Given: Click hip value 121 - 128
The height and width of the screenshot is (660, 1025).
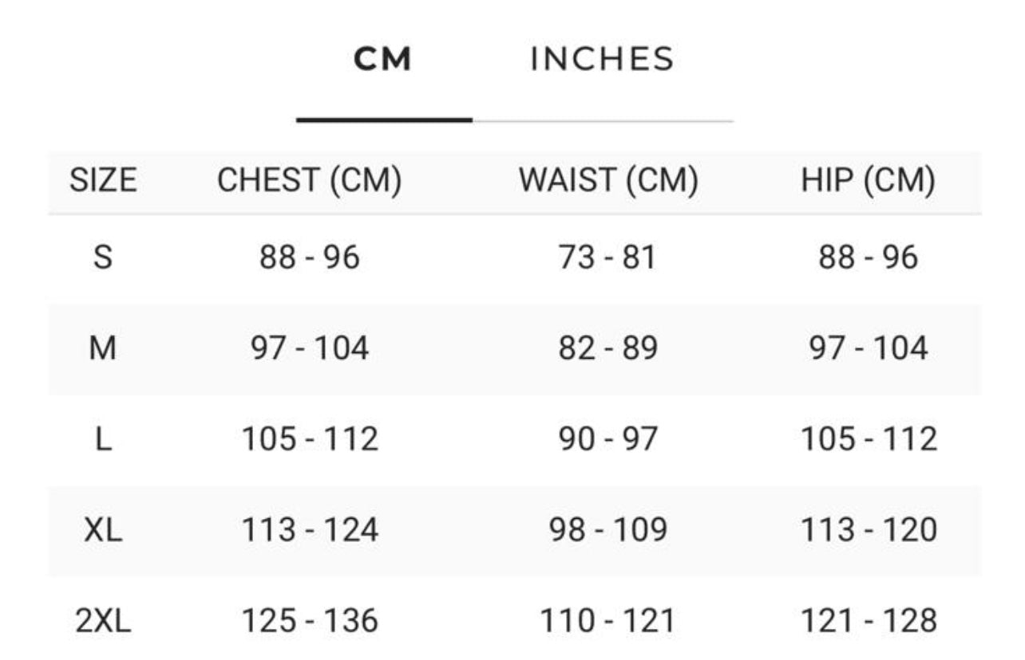Looking at the screenshot, I should click(x=869, y=621).
